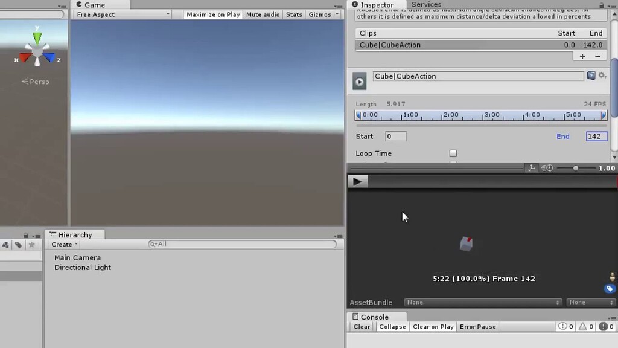
Task: Click the round play icon left of Cube|CubeAction
Action: click(358, 81)
